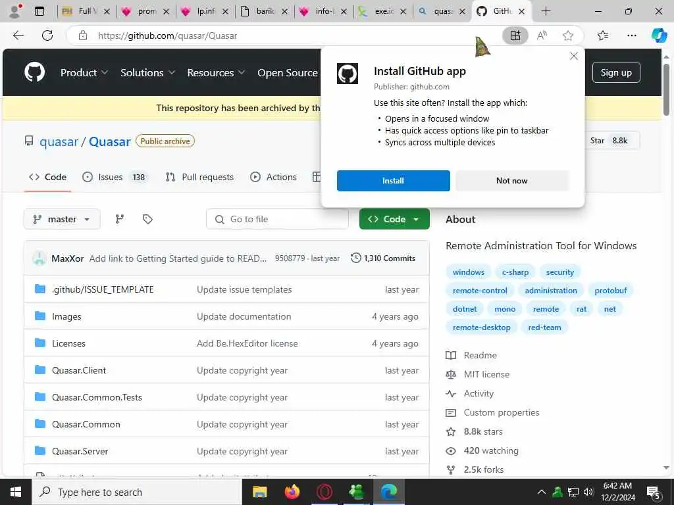This screenshot has height=505, width=674.
Task: Click the site info lock icon
Action: (83, 36)
